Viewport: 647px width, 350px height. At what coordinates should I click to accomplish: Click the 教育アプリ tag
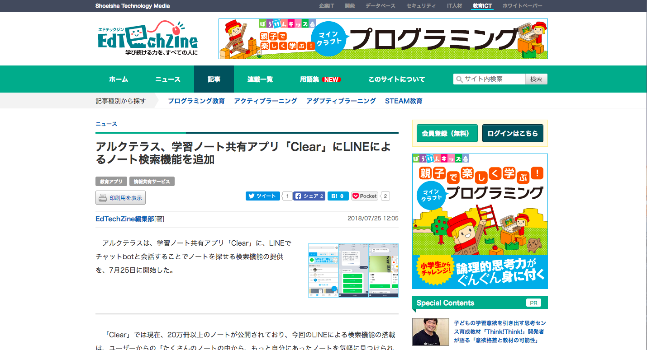point(111,182)
